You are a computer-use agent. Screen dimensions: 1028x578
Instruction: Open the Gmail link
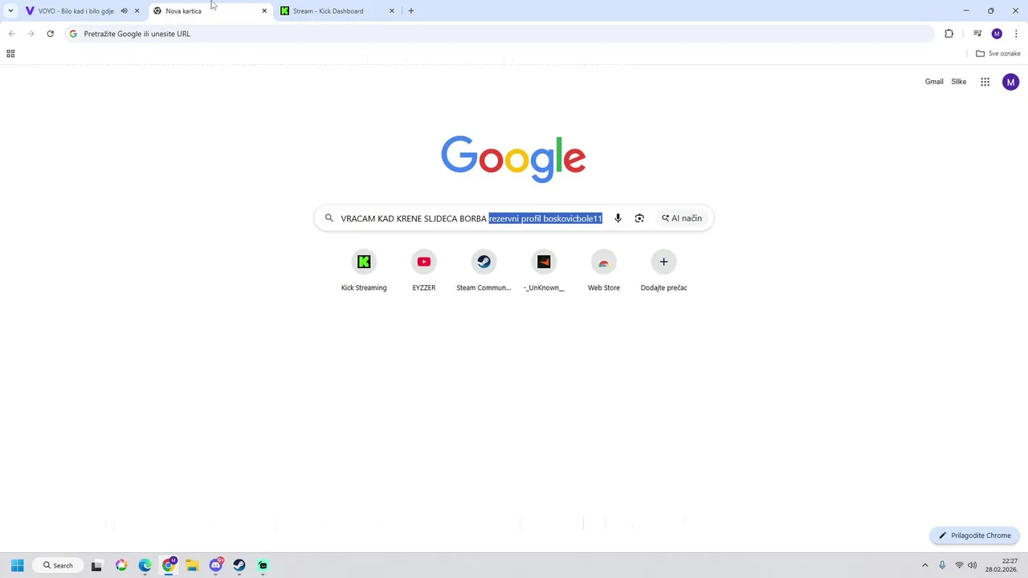934,82
